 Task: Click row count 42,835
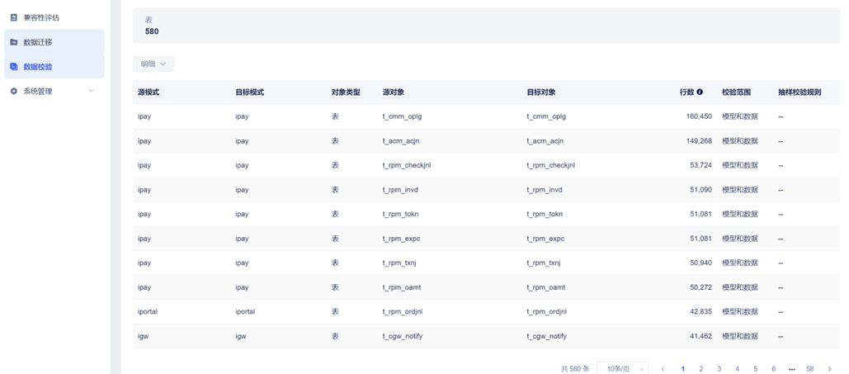tap(701, 312)
